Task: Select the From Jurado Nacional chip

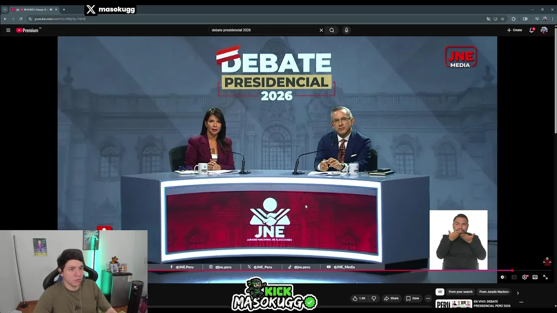Action: click(x=495, y=292)
